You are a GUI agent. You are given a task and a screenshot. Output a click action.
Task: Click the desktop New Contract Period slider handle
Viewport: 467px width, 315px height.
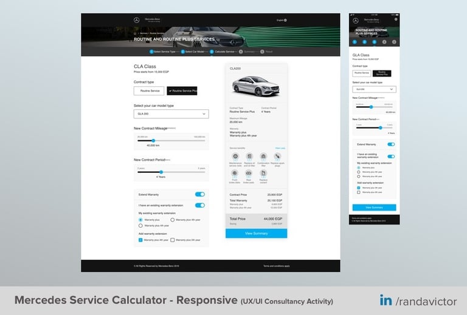click(161, 172)
